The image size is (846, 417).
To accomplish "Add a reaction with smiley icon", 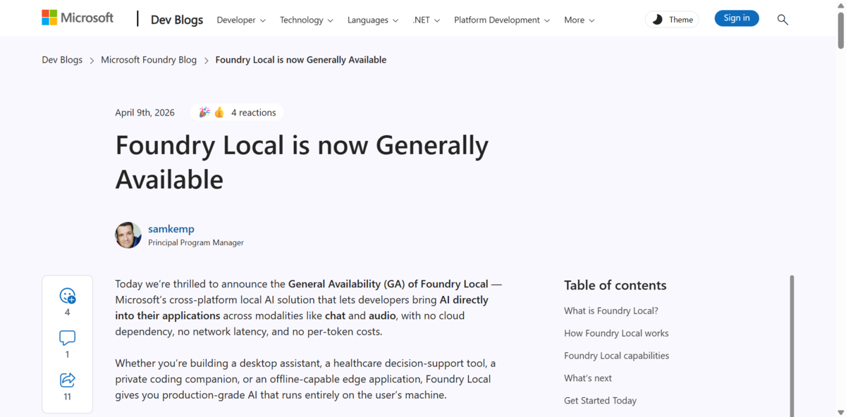I will click(x=68, y=296).
